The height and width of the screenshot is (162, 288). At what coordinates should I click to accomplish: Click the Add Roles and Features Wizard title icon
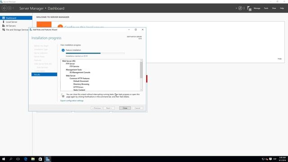pyautogui.click(x=31, y=30)
